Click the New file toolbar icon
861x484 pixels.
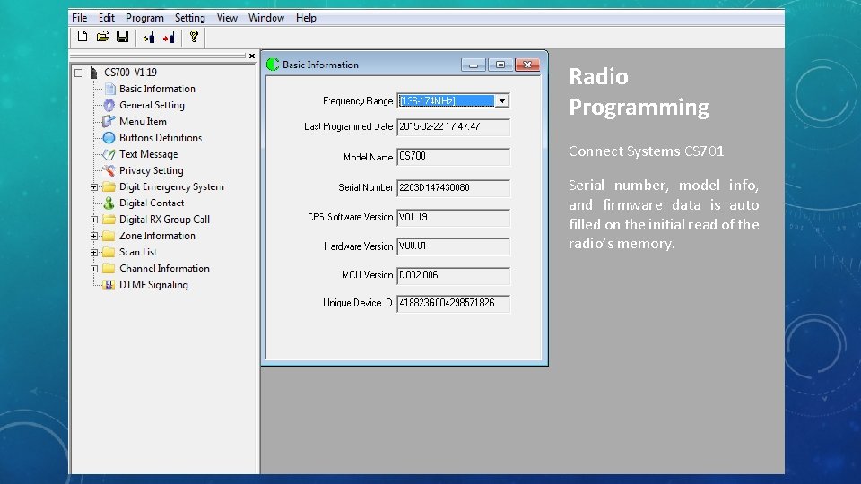[83, 37]
